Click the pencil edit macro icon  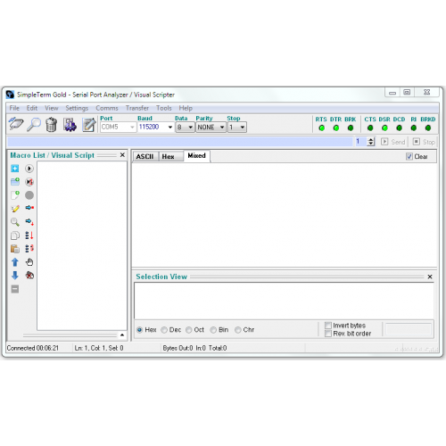(15, 209)
